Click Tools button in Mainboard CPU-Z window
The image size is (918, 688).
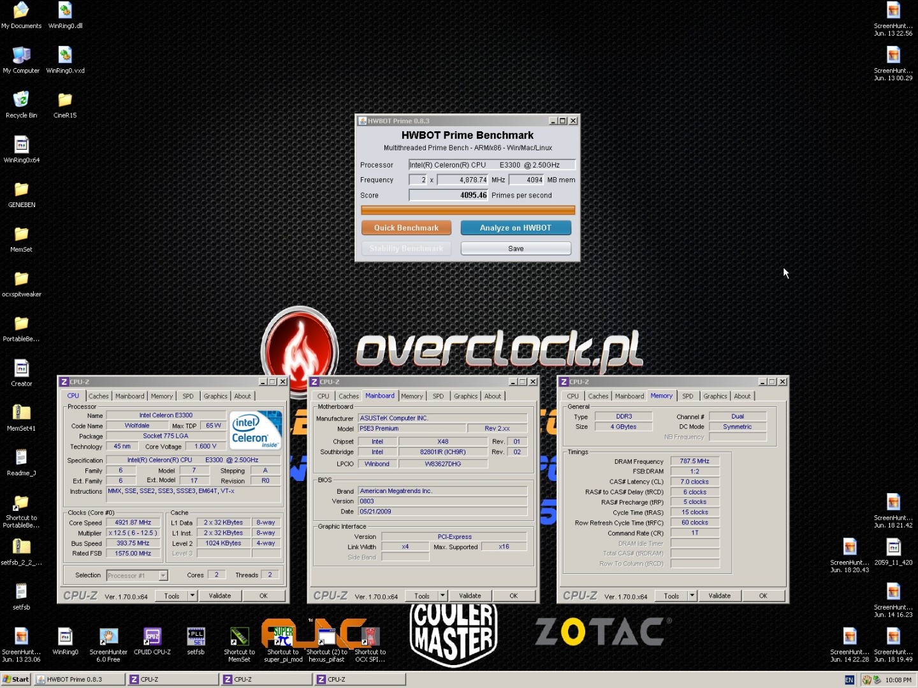422,596
